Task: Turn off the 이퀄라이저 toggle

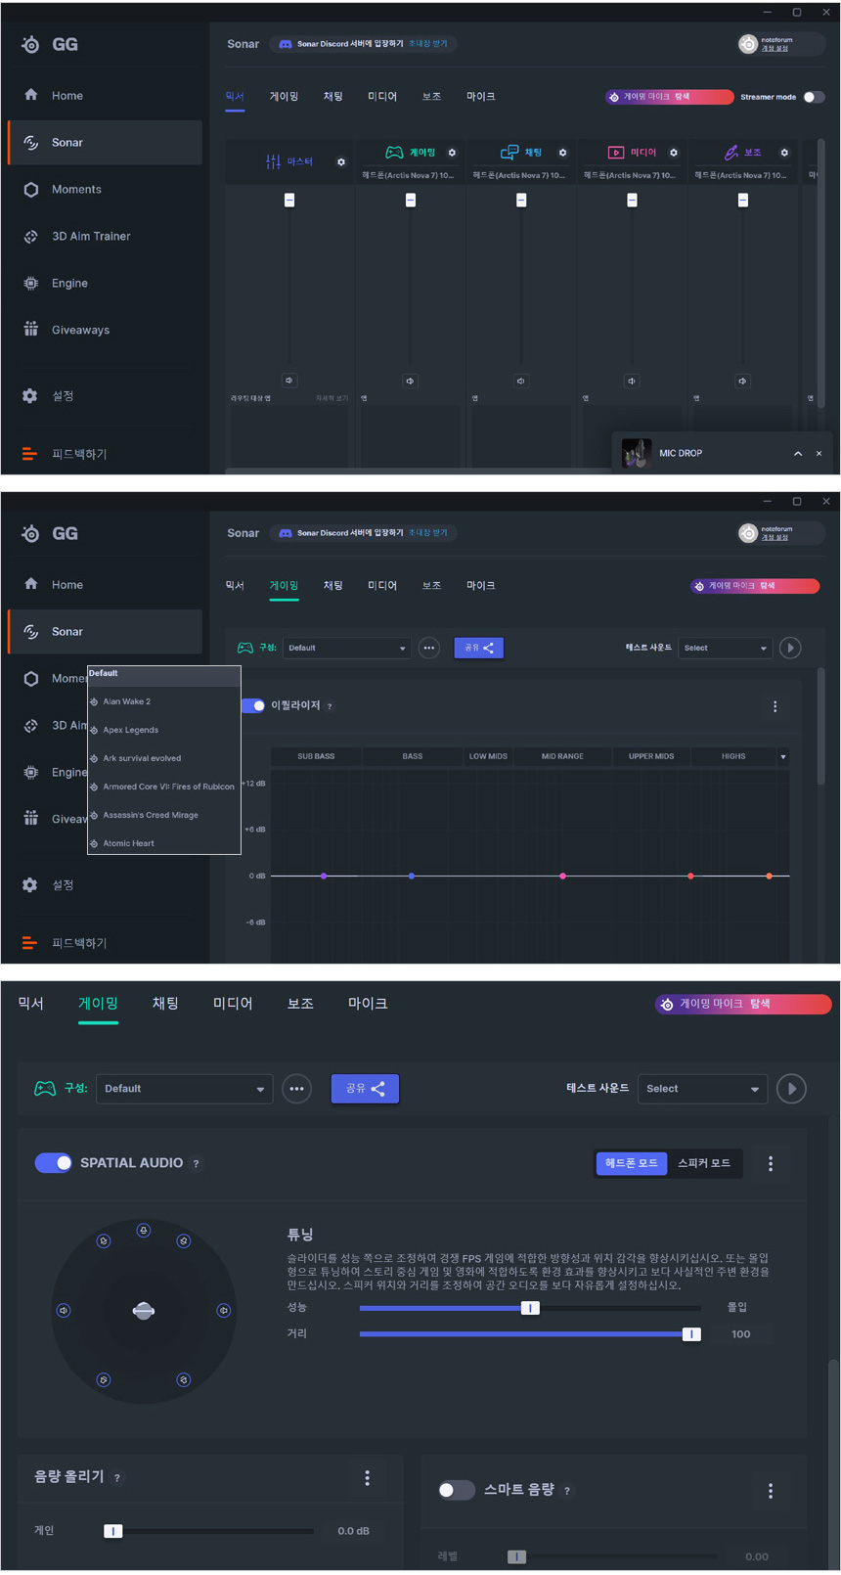Action: point(253,705)
